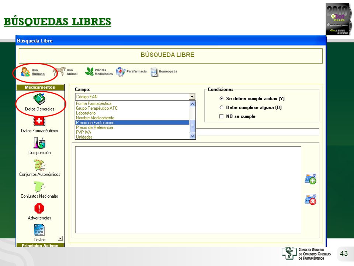The image size is (354, 266).
Task: Open the Textos document icon
Action: [x=39, y=230]
